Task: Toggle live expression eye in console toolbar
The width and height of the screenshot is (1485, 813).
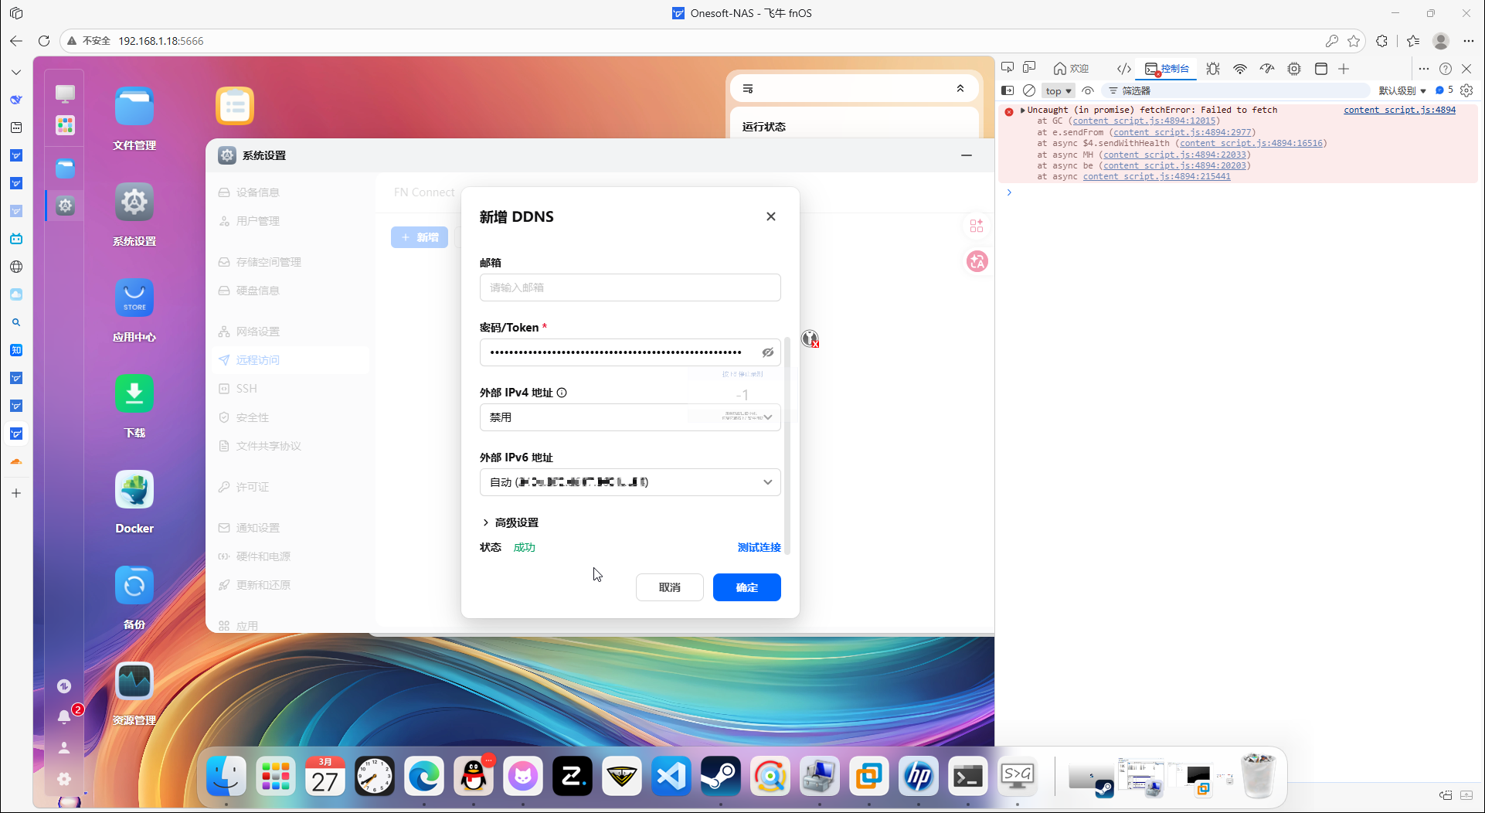Action: (1088, 90)
